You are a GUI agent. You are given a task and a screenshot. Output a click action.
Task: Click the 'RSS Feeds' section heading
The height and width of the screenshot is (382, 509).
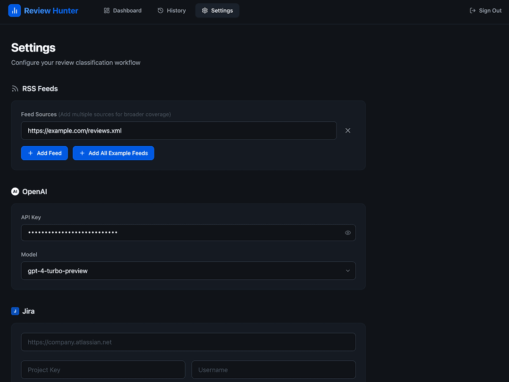click(40, 89)
